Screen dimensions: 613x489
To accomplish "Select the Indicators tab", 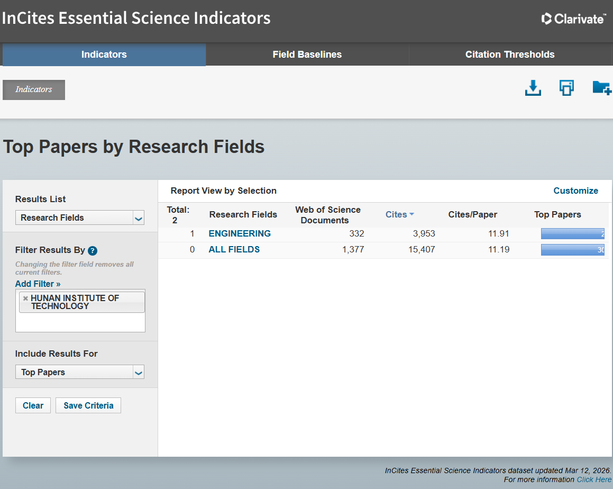I will click(x=104, y=55).
